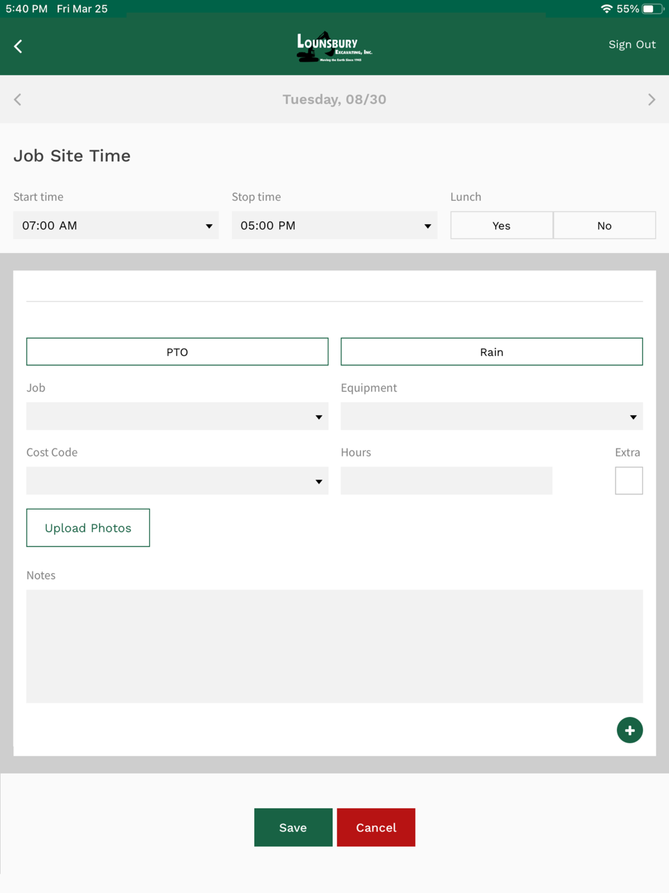Click the Upload Photos button
The image size is (669, 893).
88,527
